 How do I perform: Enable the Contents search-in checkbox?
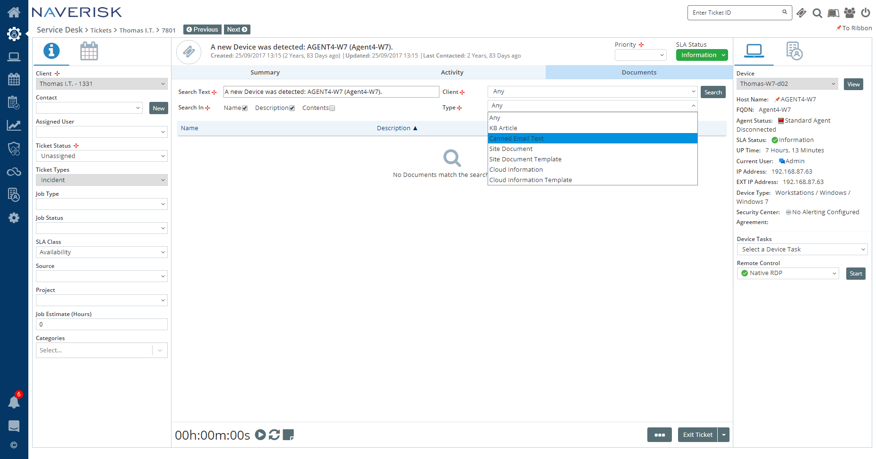point(332,108)
